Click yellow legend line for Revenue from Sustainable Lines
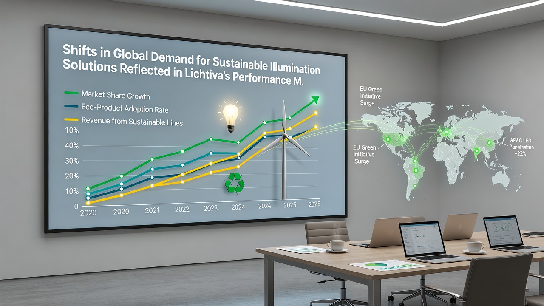 point(71,120)
